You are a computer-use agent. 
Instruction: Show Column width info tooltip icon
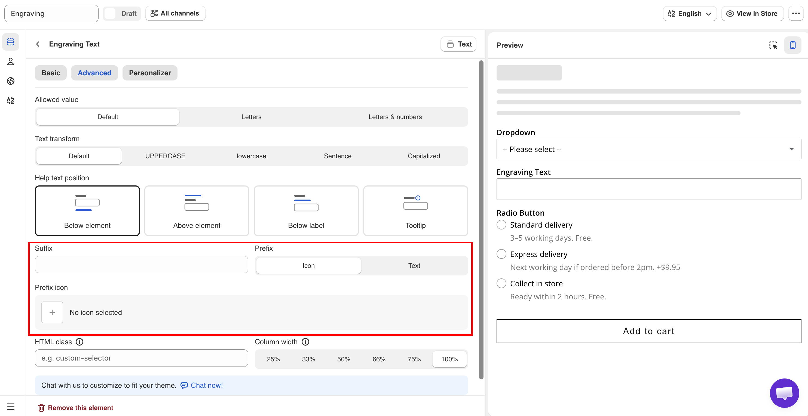point(305,342)
